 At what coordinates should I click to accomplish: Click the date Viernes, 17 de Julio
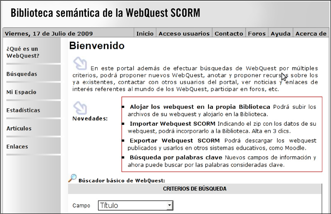point(49,34)
